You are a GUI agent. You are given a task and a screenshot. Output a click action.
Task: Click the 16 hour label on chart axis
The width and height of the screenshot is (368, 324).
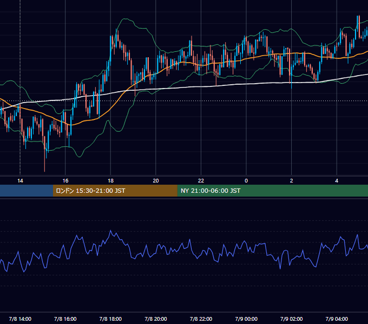(x=65, y=181)
